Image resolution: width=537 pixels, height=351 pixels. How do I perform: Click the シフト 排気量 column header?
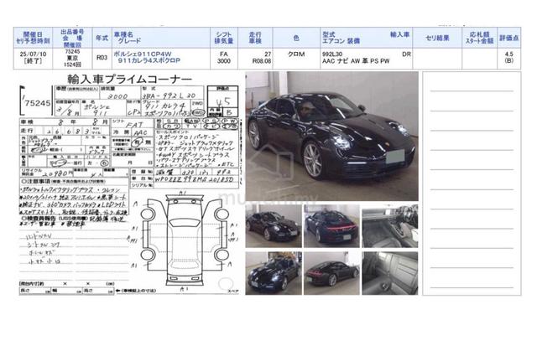coord(224,38)
